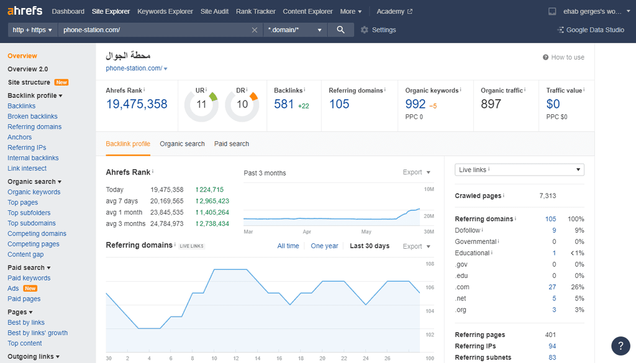Viewport: 636px width, 363px height.
Task: Open Content gap report
Action: coord(25,254)
